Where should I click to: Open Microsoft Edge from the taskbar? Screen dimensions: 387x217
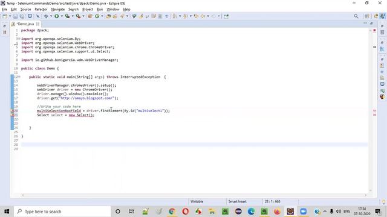click(252, 212)
